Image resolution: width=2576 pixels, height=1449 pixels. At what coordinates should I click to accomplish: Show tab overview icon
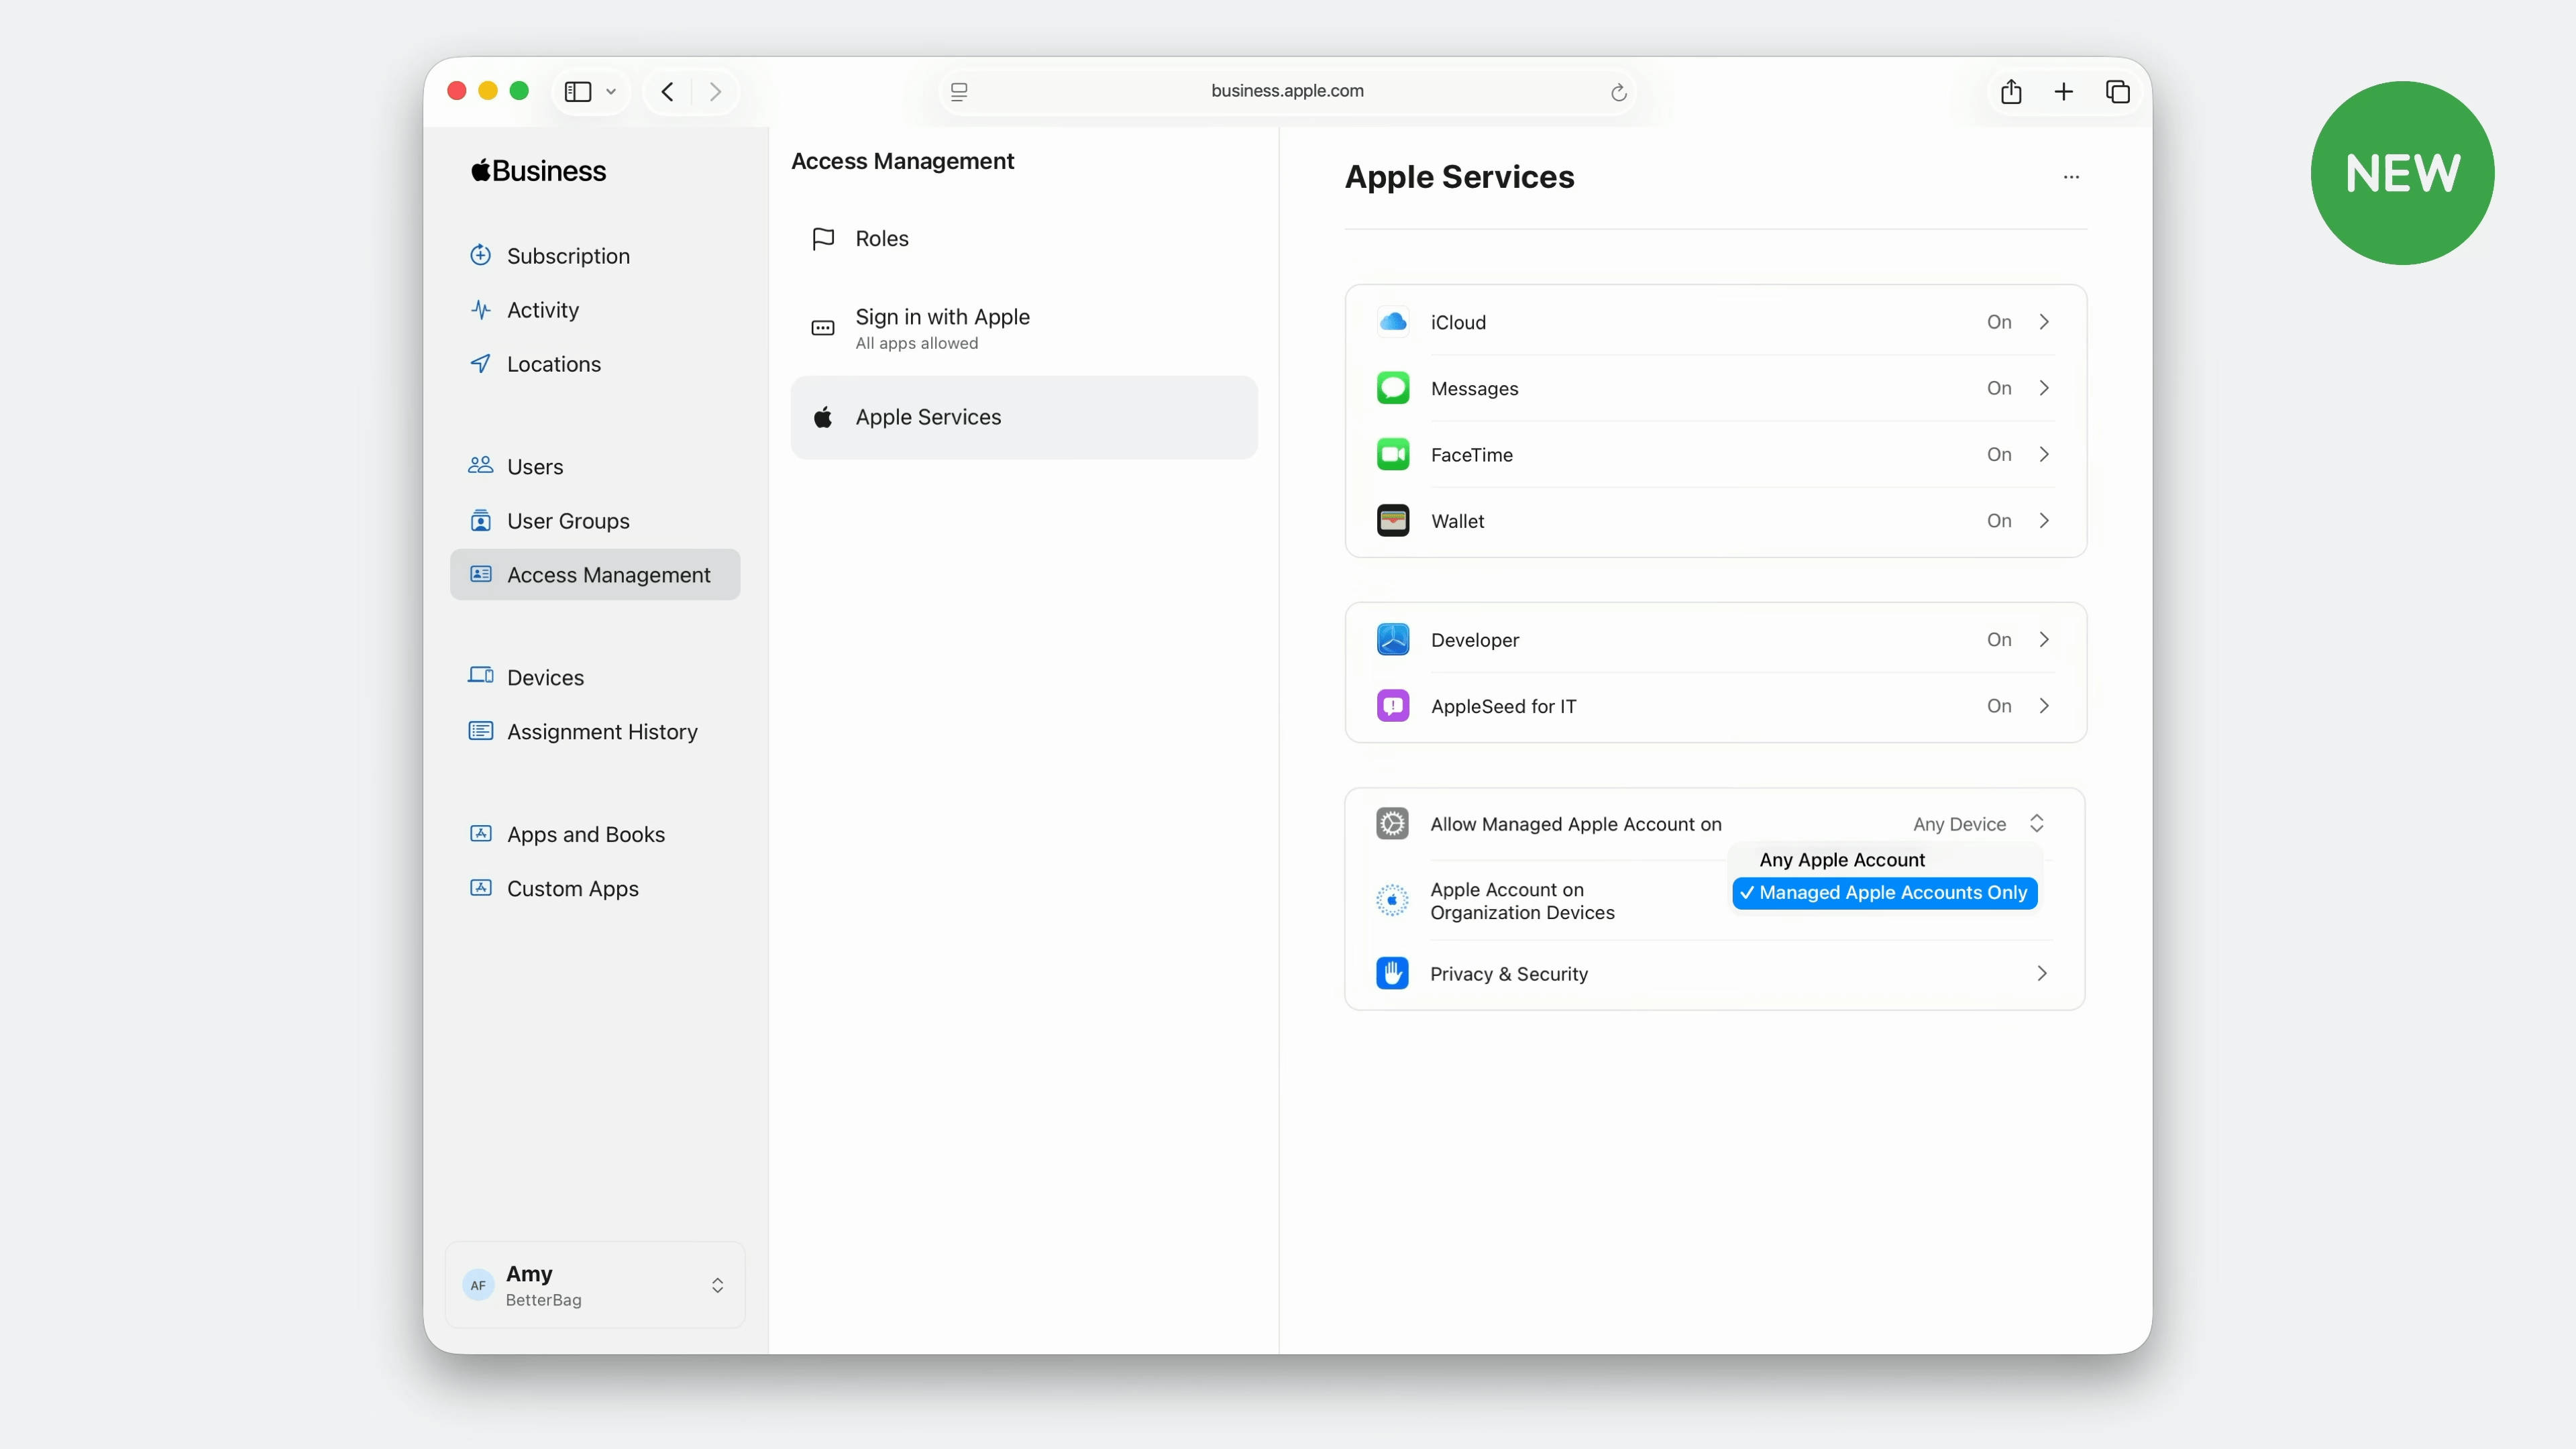click(x=2117, y=91)
